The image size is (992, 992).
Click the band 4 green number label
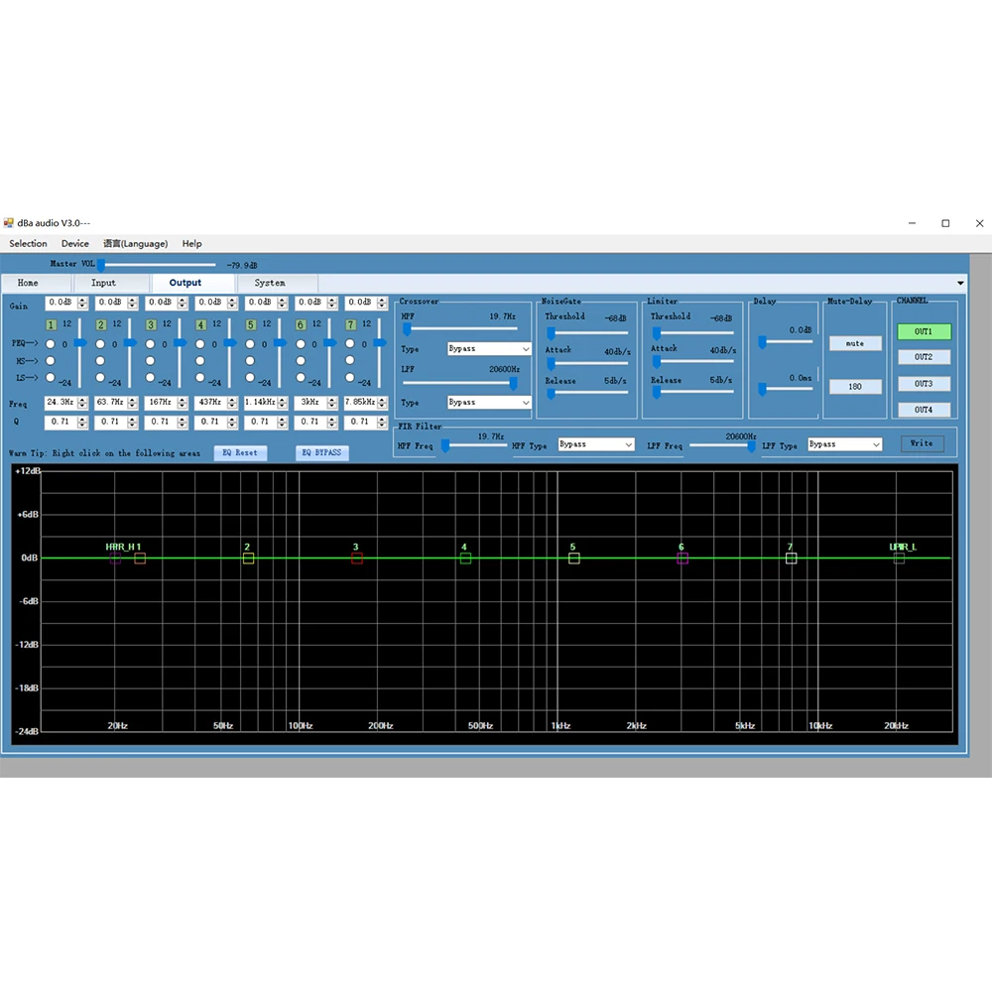pyautogui.click(x=200, y=324)
